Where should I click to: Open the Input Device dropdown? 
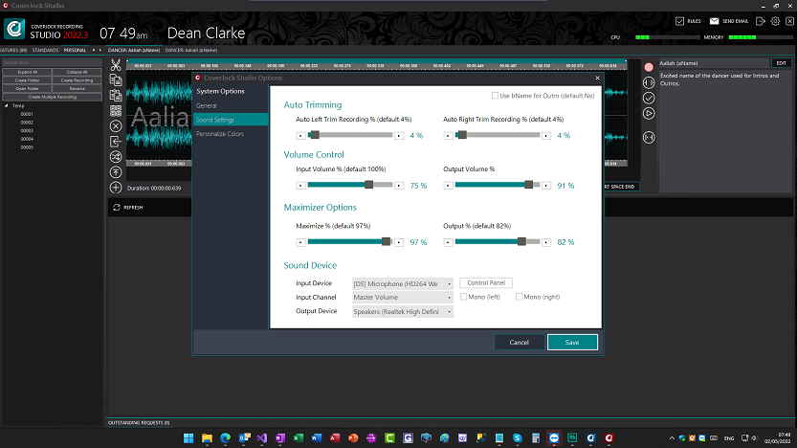point(402,283)
